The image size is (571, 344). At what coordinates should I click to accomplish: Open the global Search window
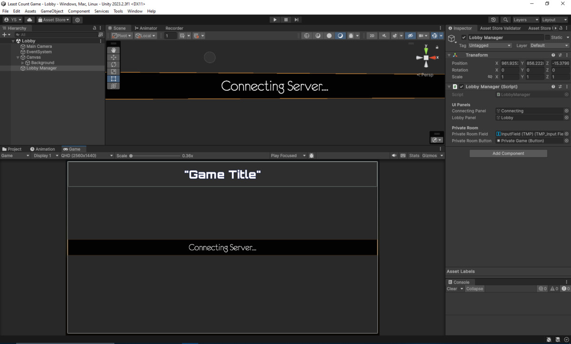pyautogui.click(x=505, y=19)
